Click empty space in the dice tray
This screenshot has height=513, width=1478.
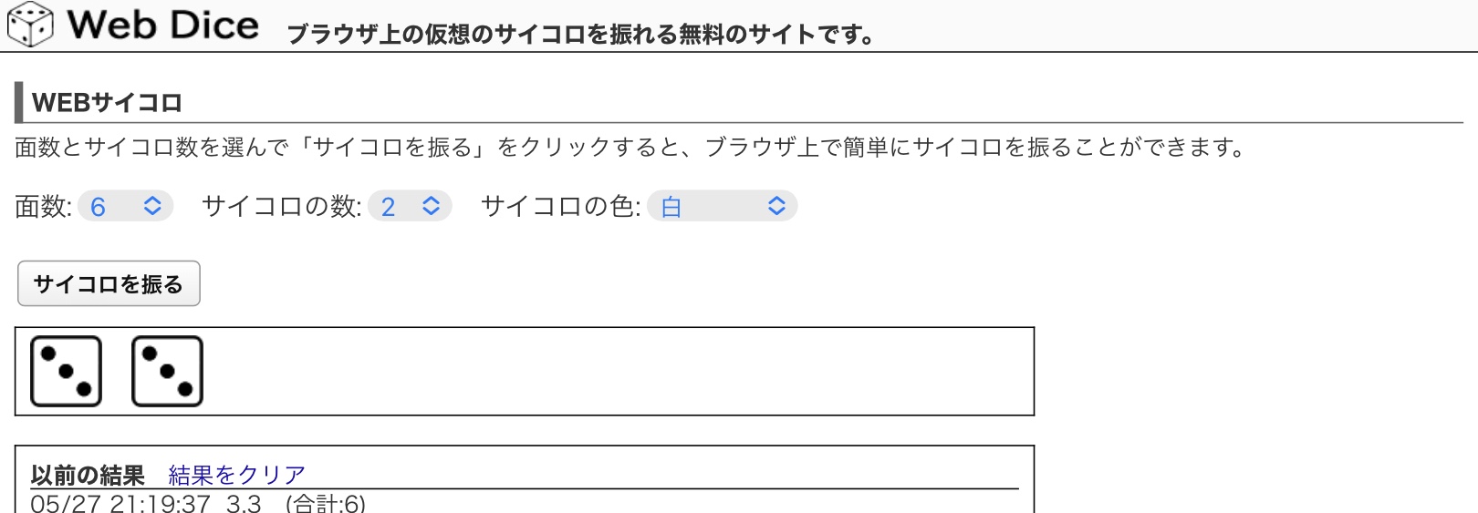tap(620, 371)
